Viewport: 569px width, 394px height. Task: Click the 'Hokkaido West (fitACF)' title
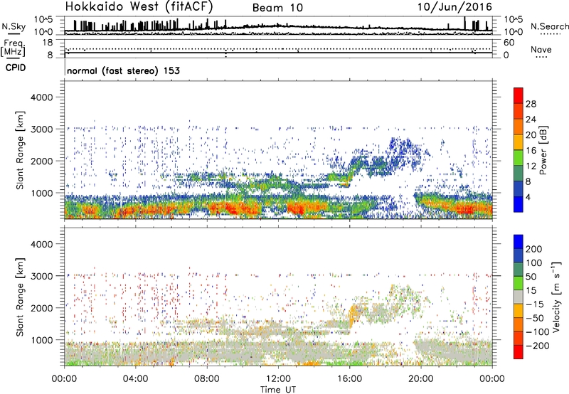point(139,7)
